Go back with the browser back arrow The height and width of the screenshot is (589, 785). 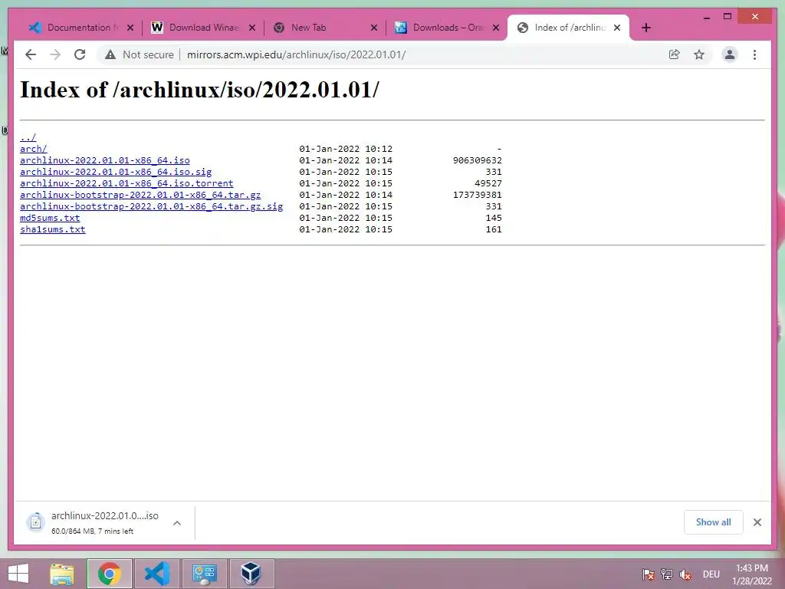point(31,54)
